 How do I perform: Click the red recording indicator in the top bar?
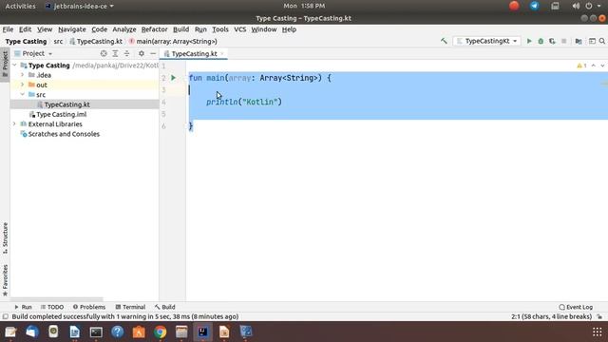point(514,6)
